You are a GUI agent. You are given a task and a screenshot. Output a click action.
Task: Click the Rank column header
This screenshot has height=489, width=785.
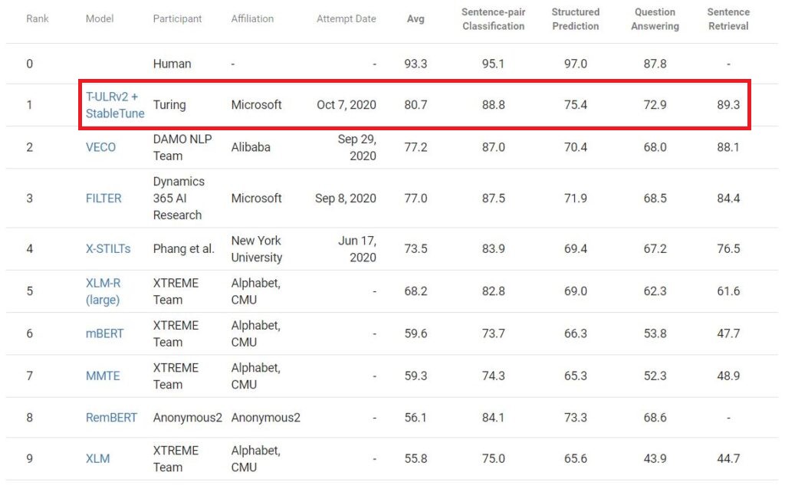coord(38,19)
